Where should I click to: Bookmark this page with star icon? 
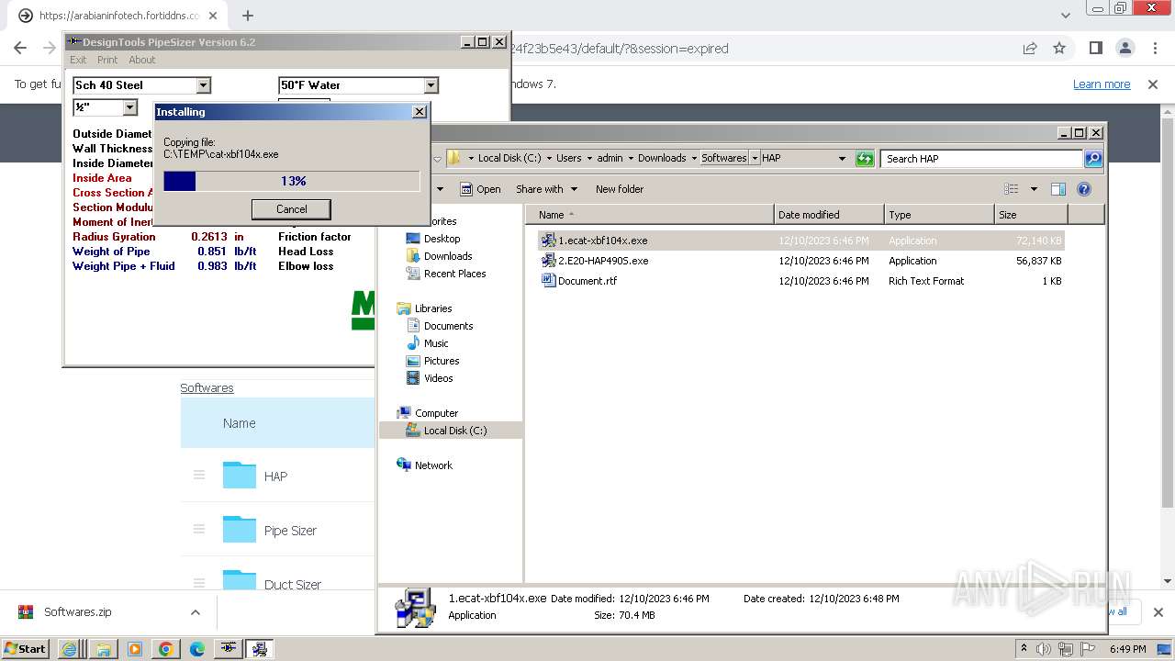coord(1059,49)
